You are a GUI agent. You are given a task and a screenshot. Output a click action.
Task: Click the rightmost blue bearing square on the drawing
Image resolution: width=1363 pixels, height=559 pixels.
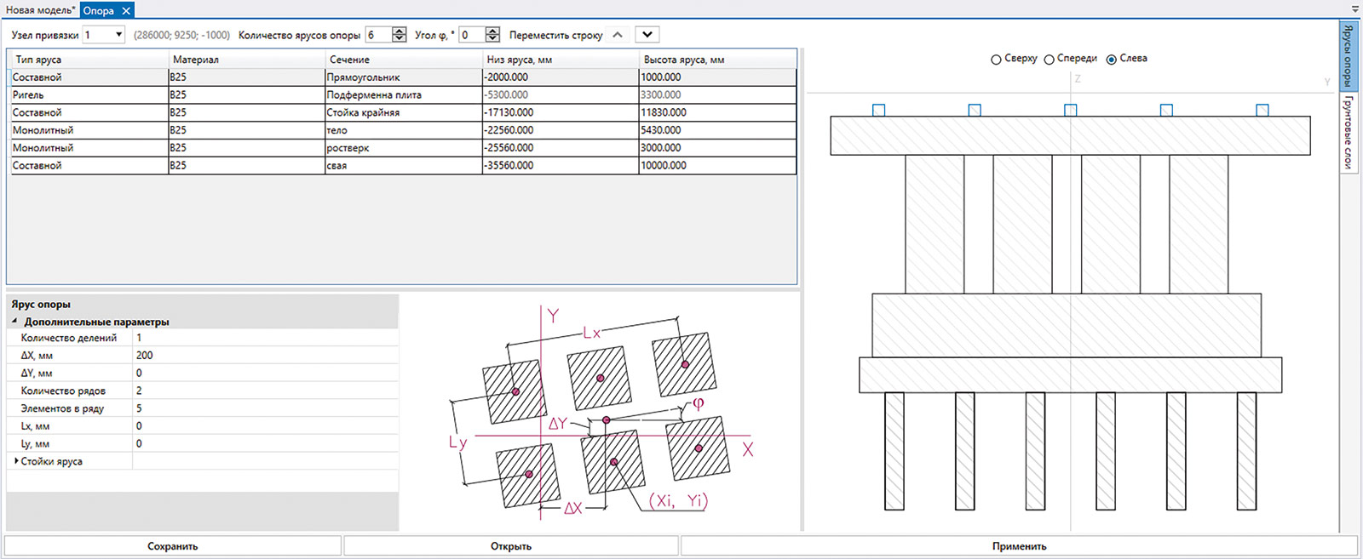point(1262,110)
